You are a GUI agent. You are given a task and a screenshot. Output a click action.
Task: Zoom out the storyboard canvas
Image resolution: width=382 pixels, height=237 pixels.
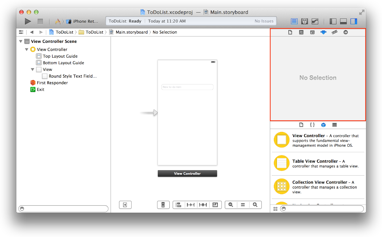(231, 205)
